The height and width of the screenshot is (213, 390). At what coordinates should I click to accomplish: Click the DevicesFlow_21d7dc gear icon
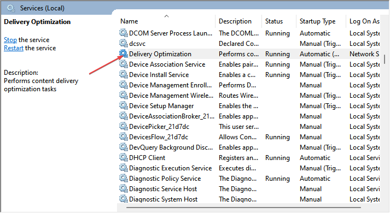pyautogui.click(x=124, y=137)
